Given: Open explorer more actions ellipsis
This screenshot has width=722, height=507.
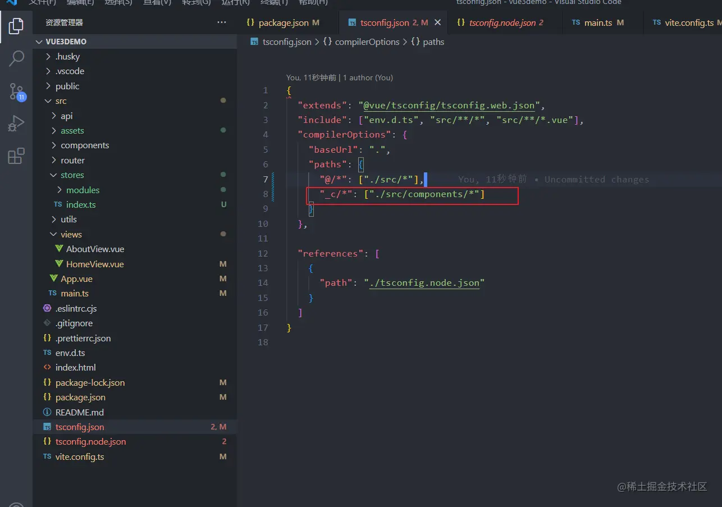Looking at the screenshot, I should (222, 22).
